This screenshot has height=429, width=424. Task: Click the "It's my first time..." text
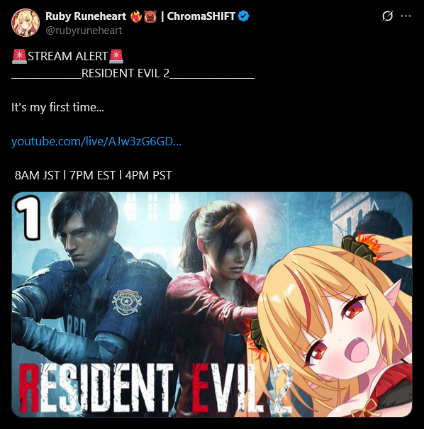[x=57, y=107]
